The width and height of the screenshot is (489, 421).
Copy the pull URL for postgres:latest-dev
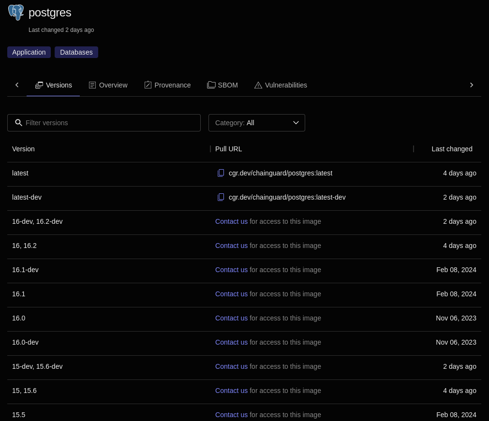coord(221,197)
